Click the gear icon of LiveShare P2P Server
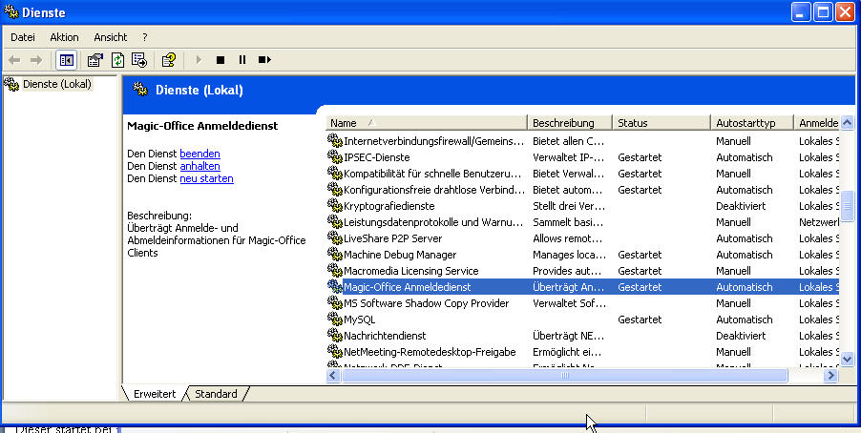The image size is (861, 433). [x=335, y=238]
